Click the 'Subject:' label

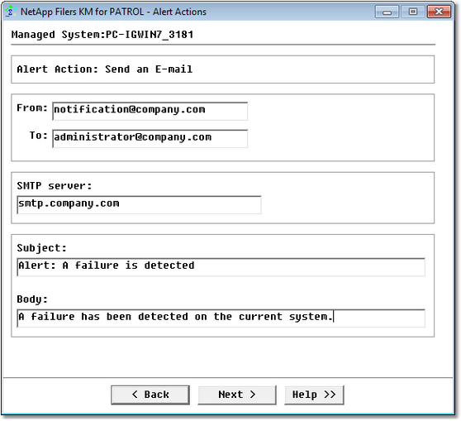42,248
